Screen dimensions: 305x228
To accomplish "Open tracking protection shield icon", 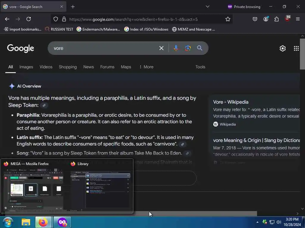I will coord(56,19).
